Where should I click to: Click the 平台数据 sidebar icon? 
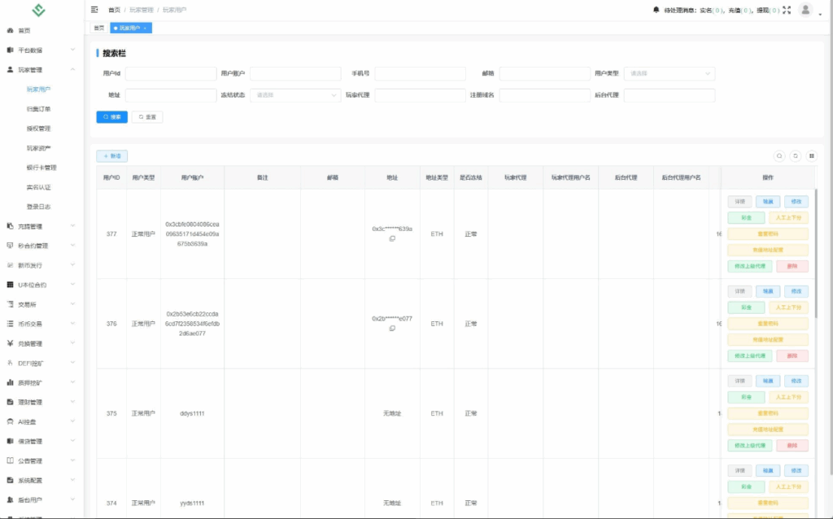[x=10, y=50]
